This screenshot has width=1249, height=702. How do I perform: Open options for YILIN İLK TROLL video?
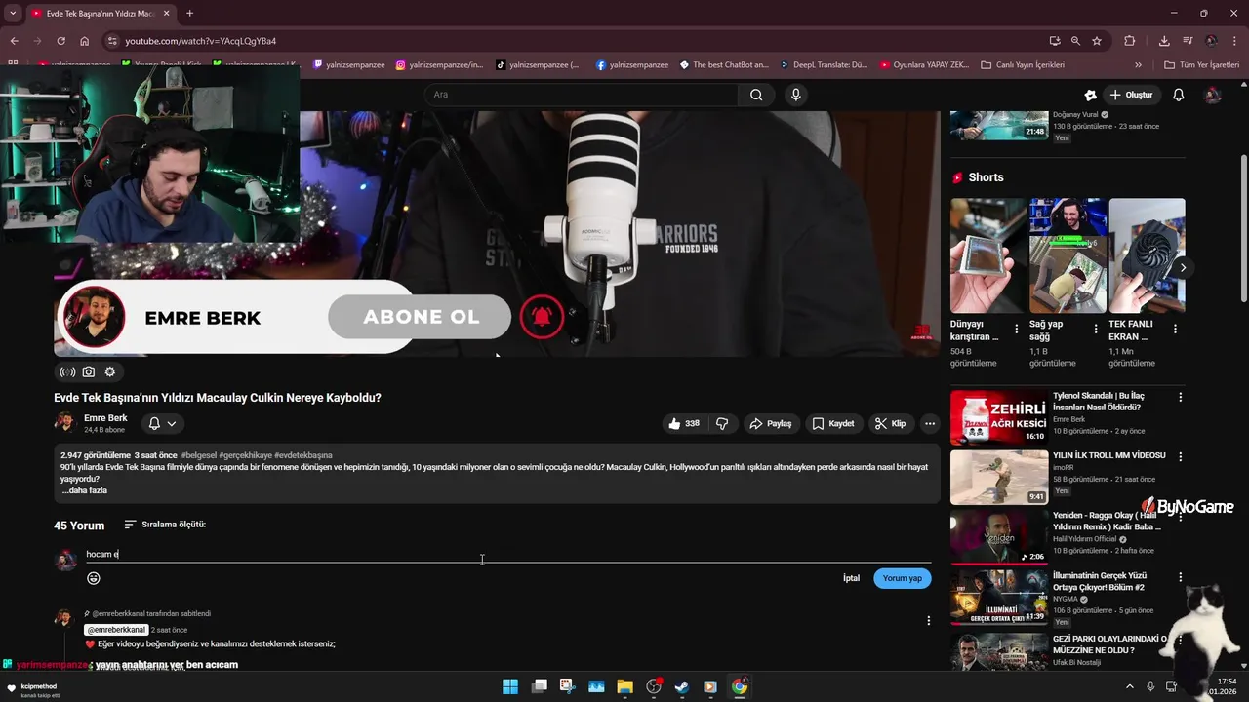(x=1180, y=456)
